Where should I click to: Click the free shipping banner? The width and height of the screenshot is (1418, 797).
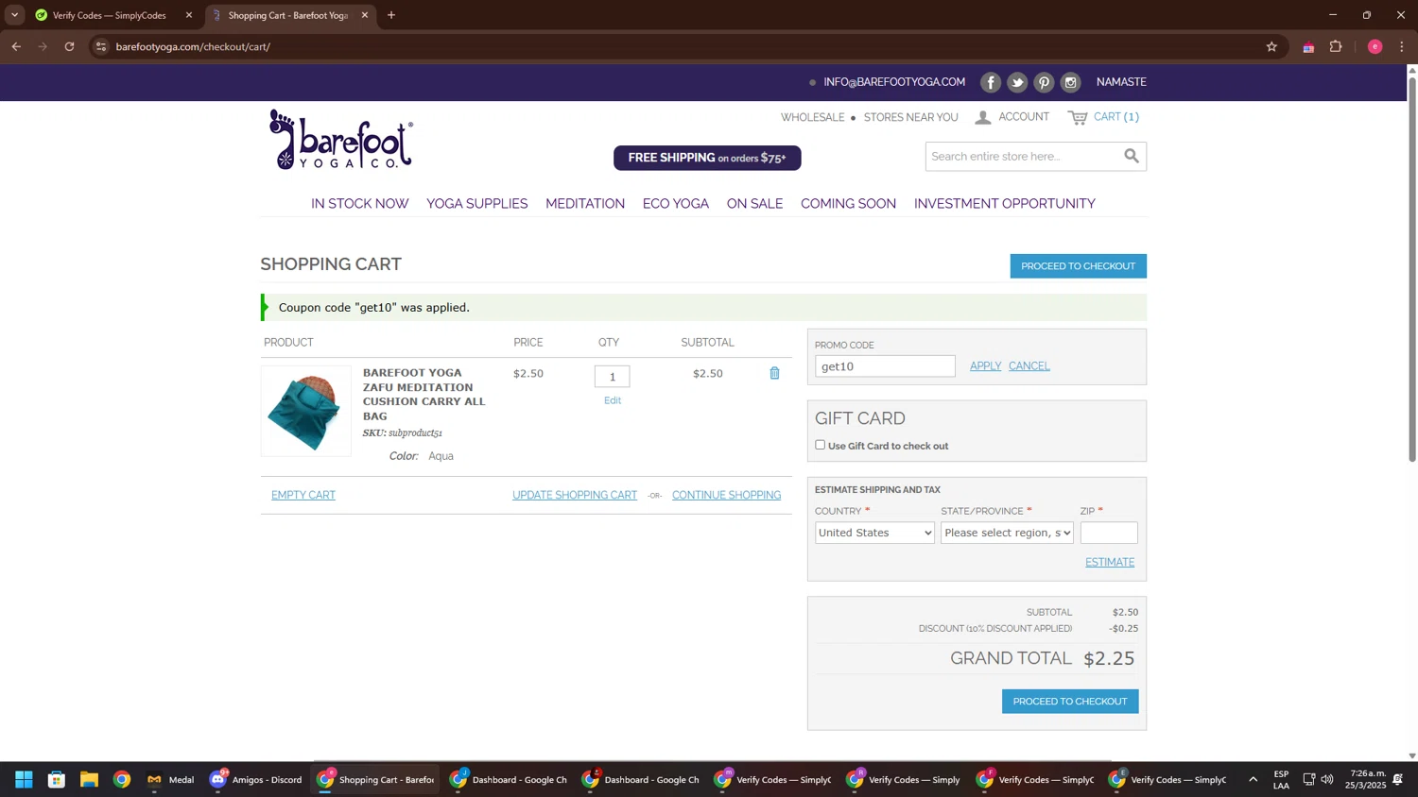(707, 158)
